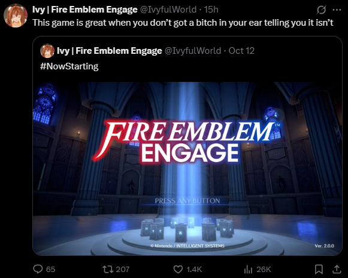Open the Fire Emblem Engage title image

(187, 169)
